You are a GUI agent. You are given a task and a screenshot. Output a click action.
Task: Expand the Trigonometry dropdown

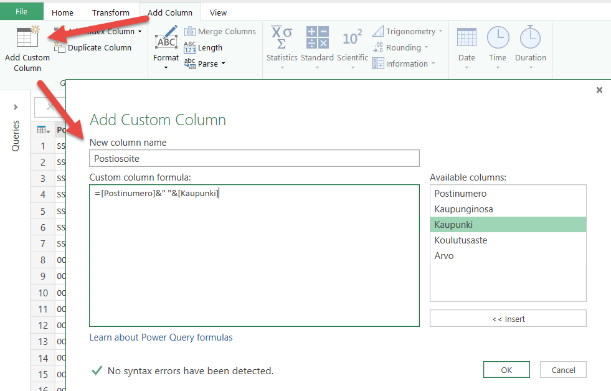click(440, 32)
